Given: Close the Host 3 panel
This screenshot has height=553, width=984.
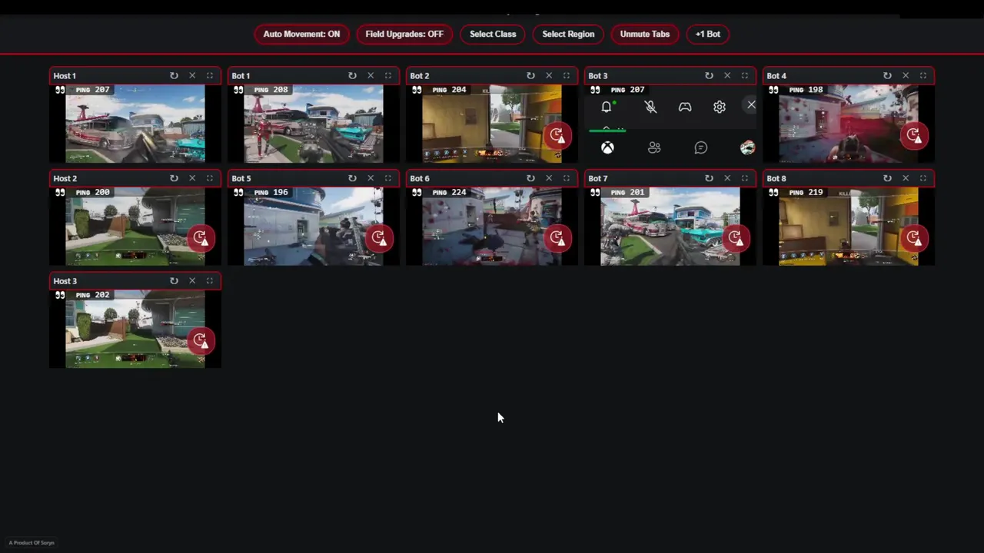Looking at the screenshot, I should coord(192,281).
